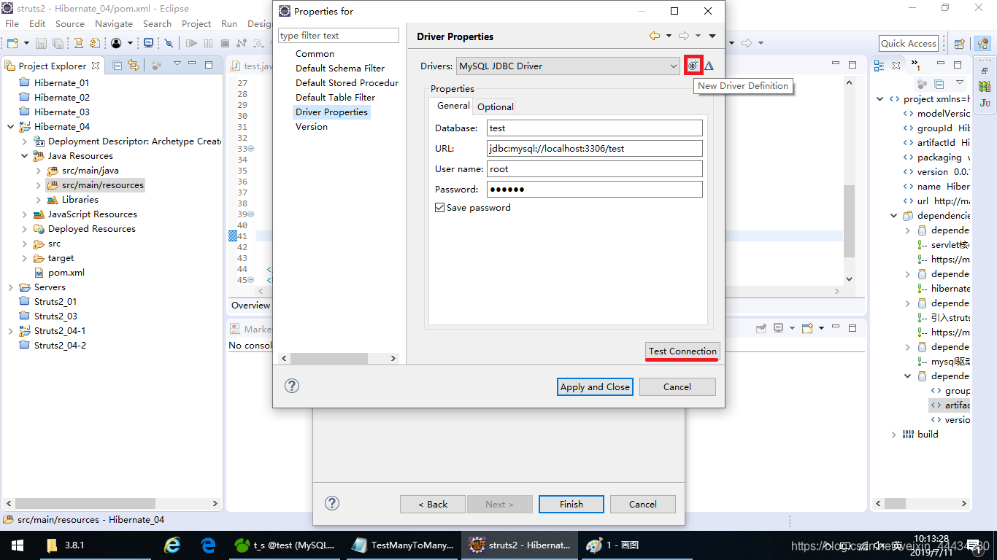997x560 pixels.
Task: Collapse the Java Resources node
Action: [25, 156]
